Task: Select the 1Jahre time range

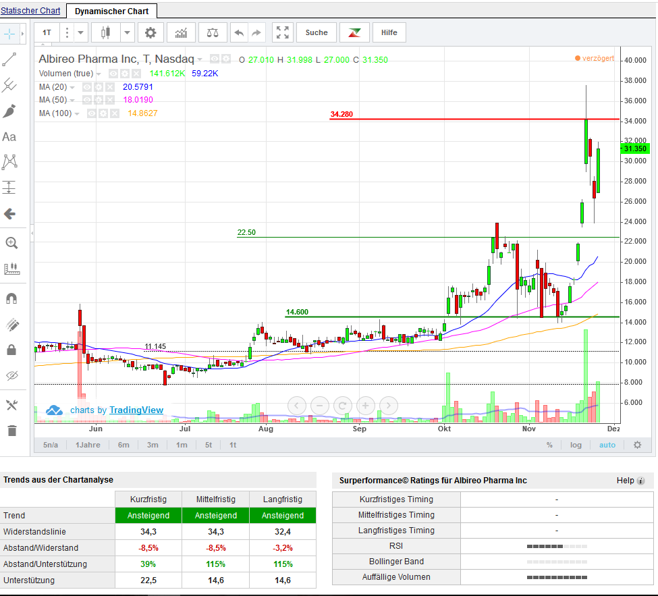Action: point(88,445)
